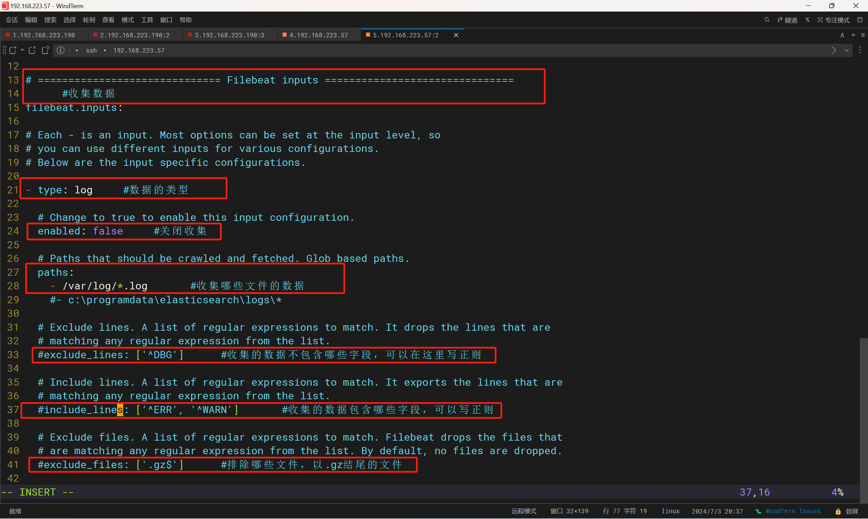
Task: Open the tab list hamburger menu
Action: click(863, 35)
